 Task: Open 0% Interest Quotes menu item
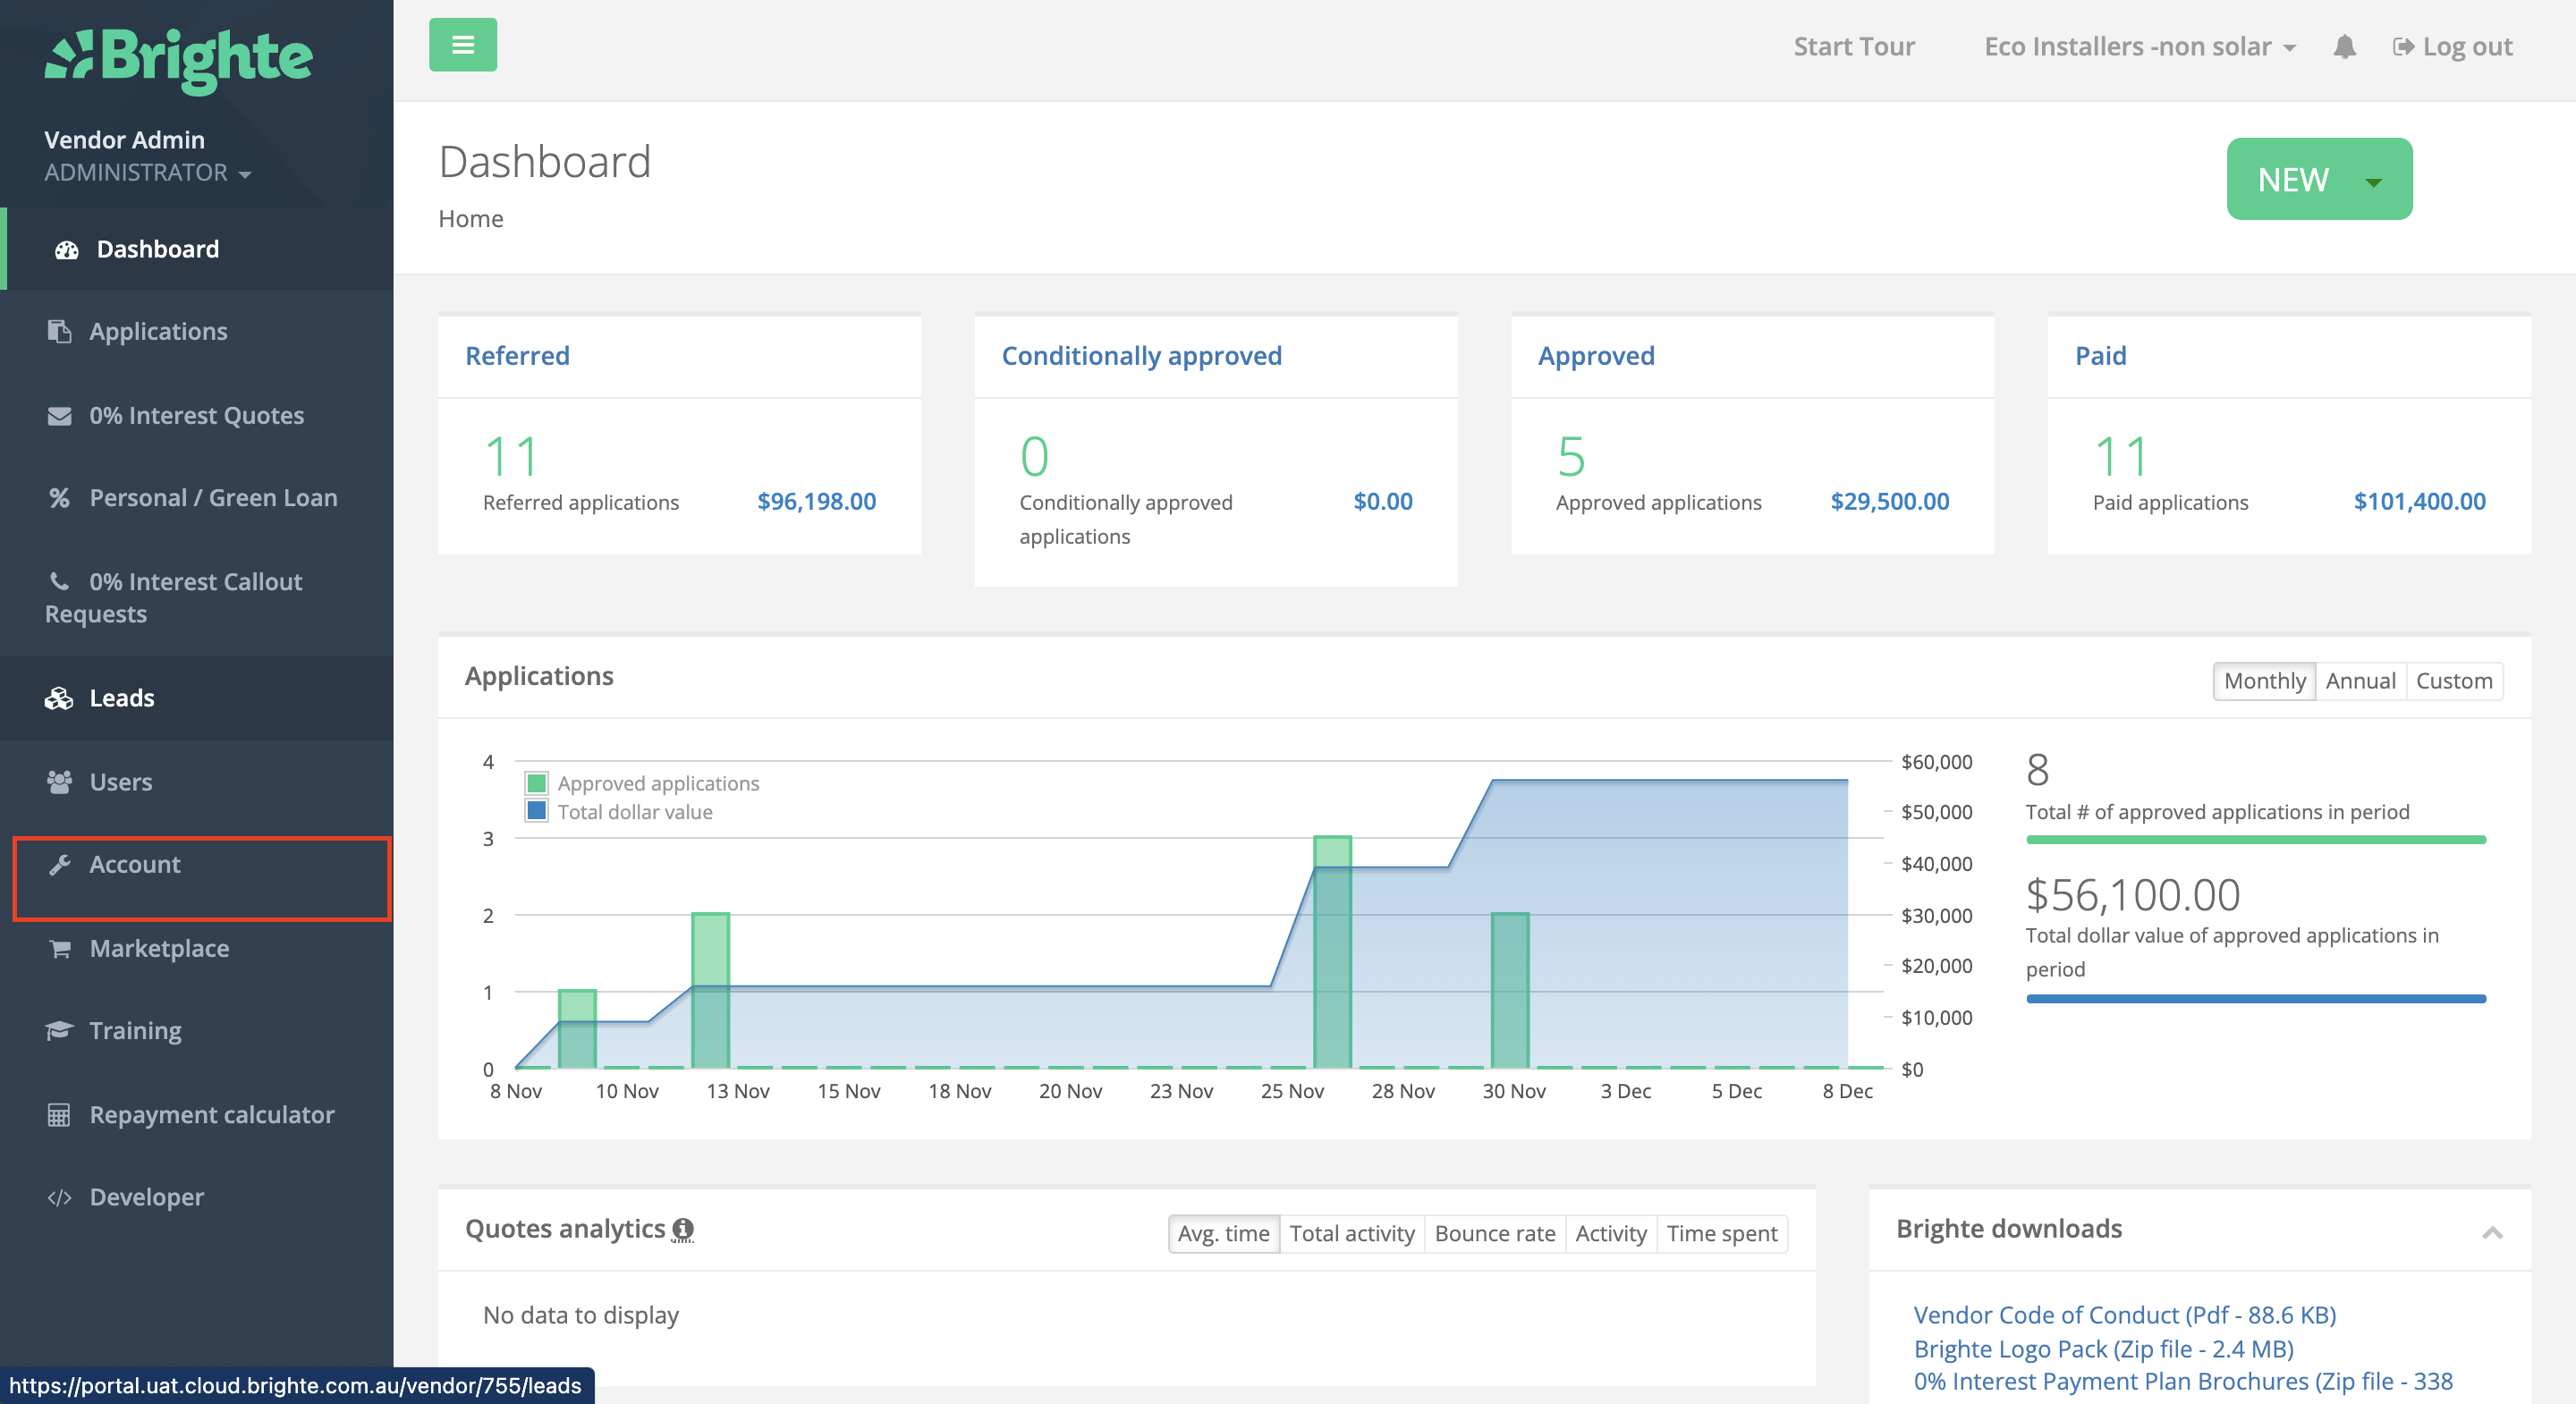point(196,415)
